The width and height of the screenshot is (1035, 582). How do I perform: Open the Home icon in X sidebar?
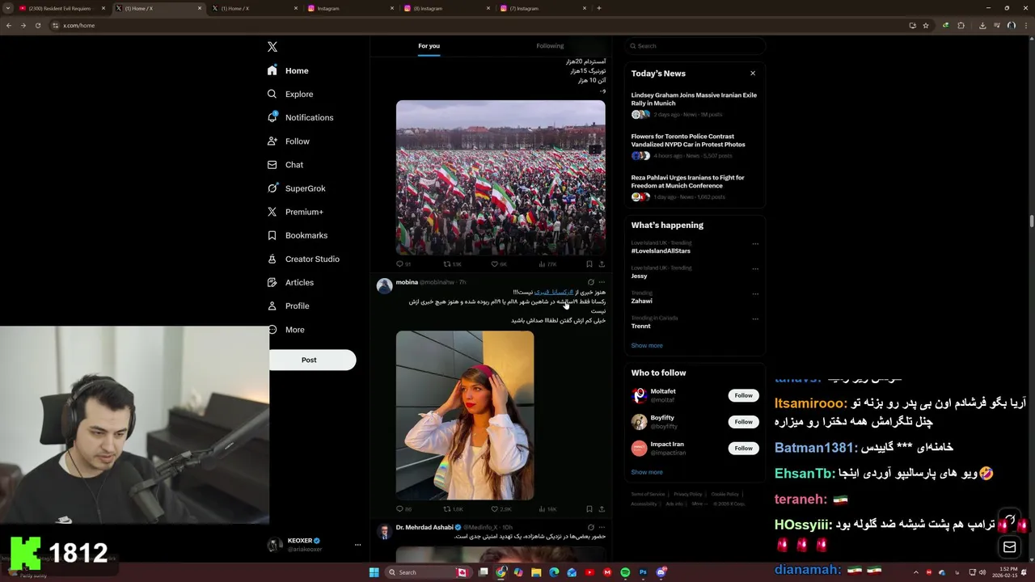click(272, 70)
